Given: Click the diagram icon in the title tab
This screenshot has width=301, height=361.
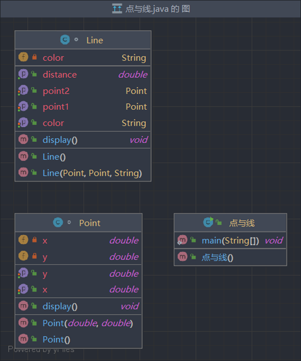Looking at the screenshot, I should [117, 9].
